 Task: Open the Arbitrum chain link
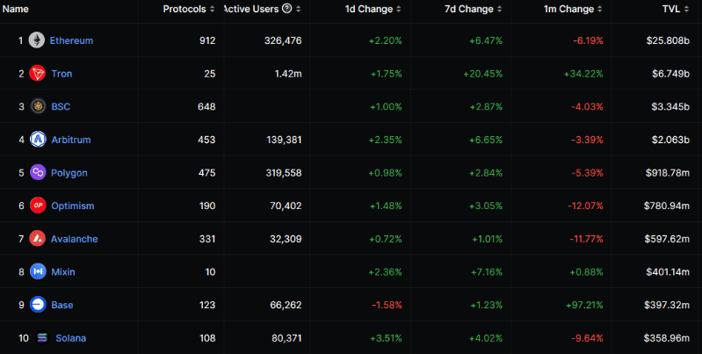coord(71,140)
